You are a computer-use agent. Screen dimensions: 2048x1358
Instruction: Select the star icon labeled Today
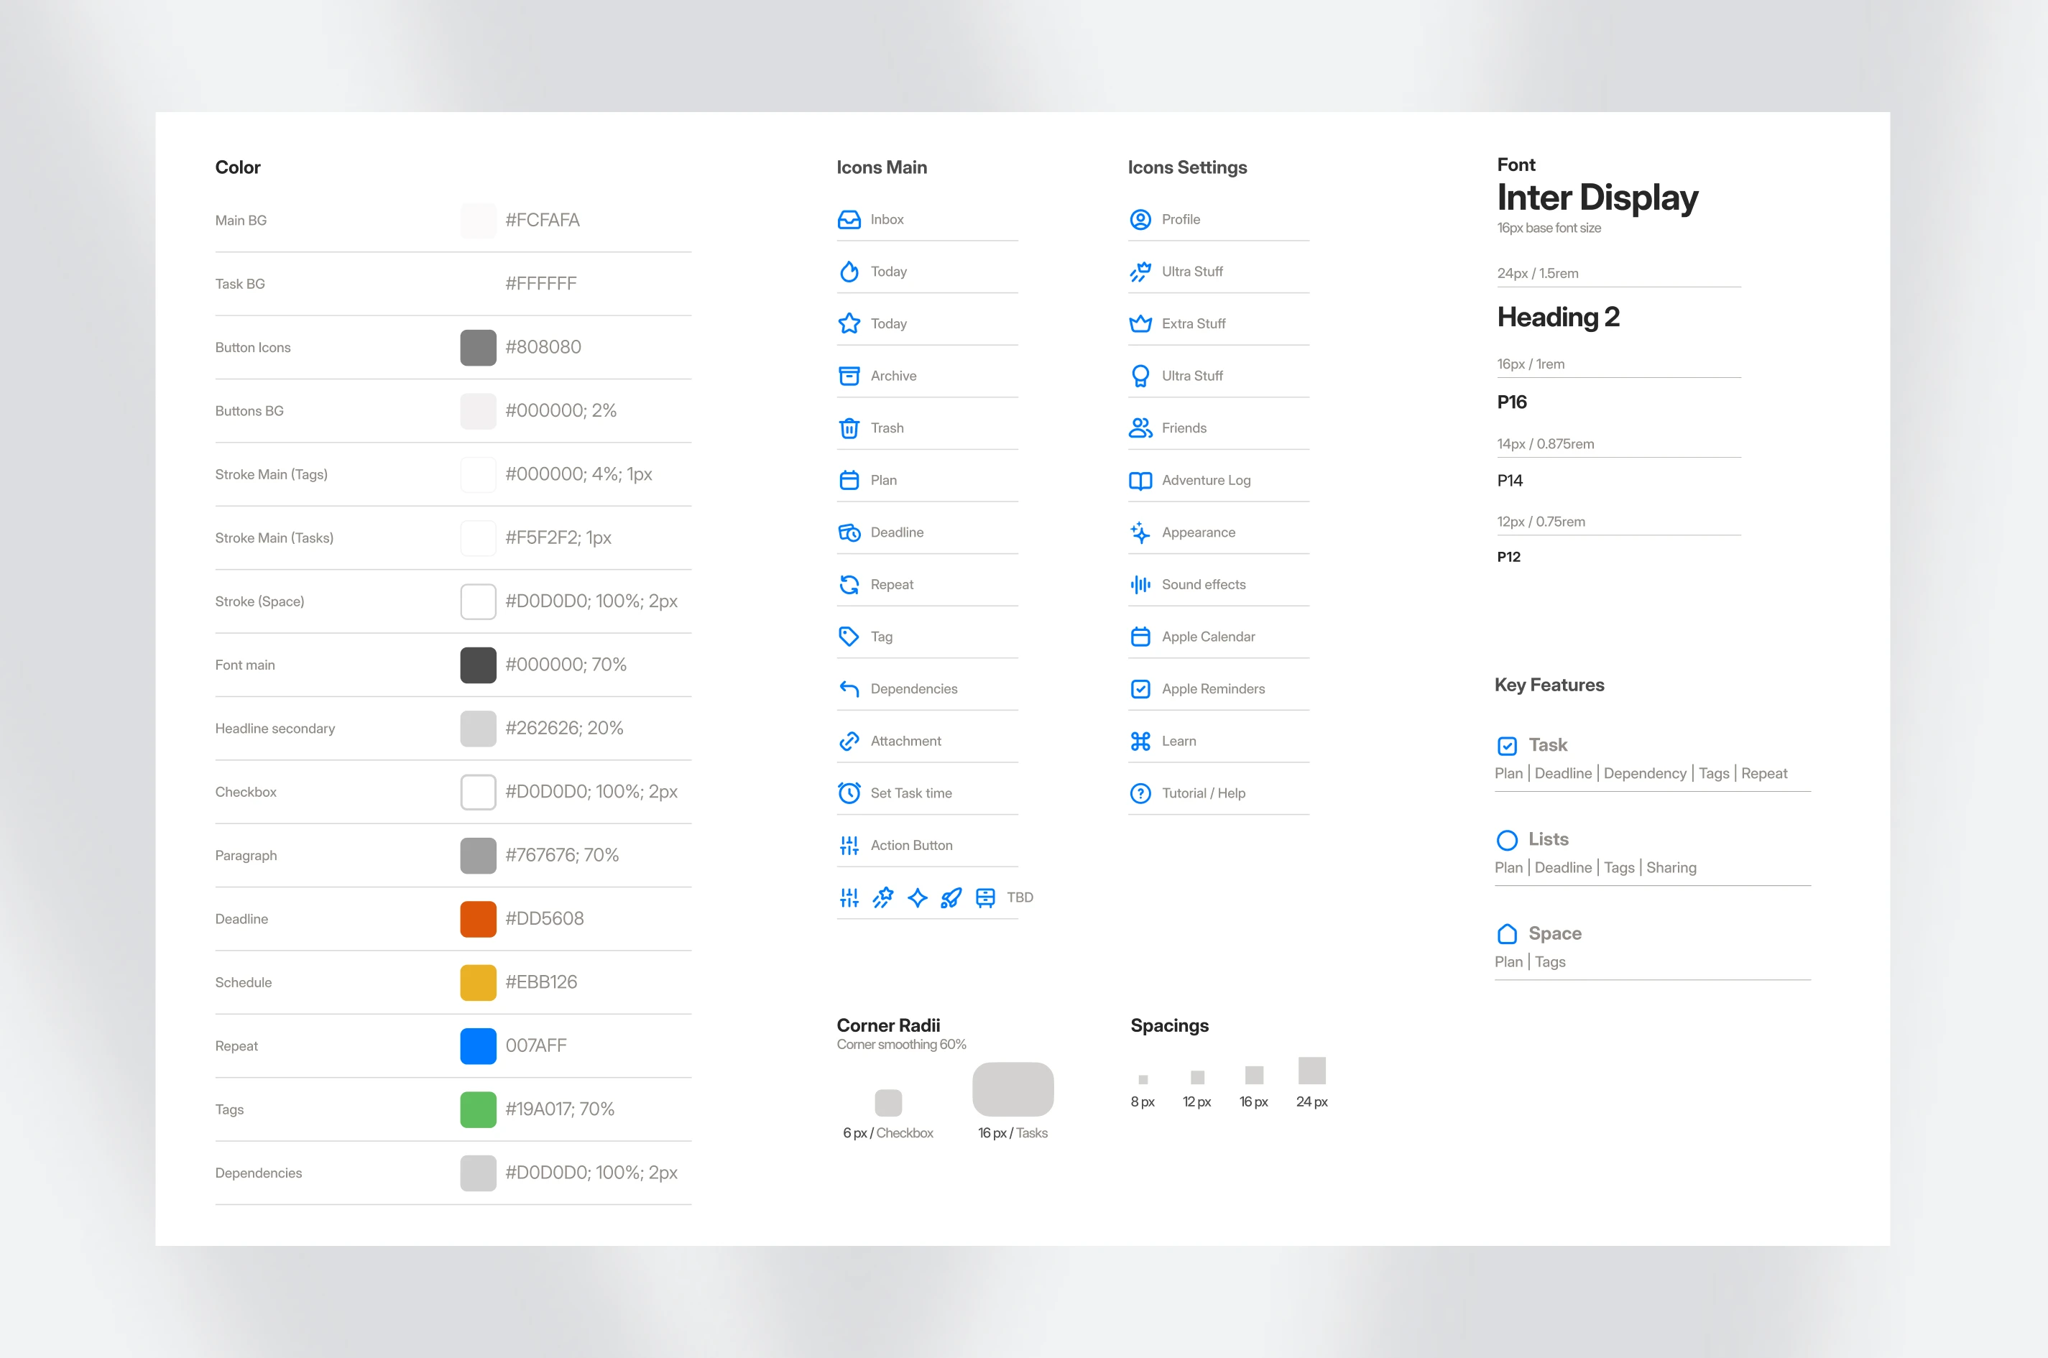pyautogui.click(x=849, y=323)
